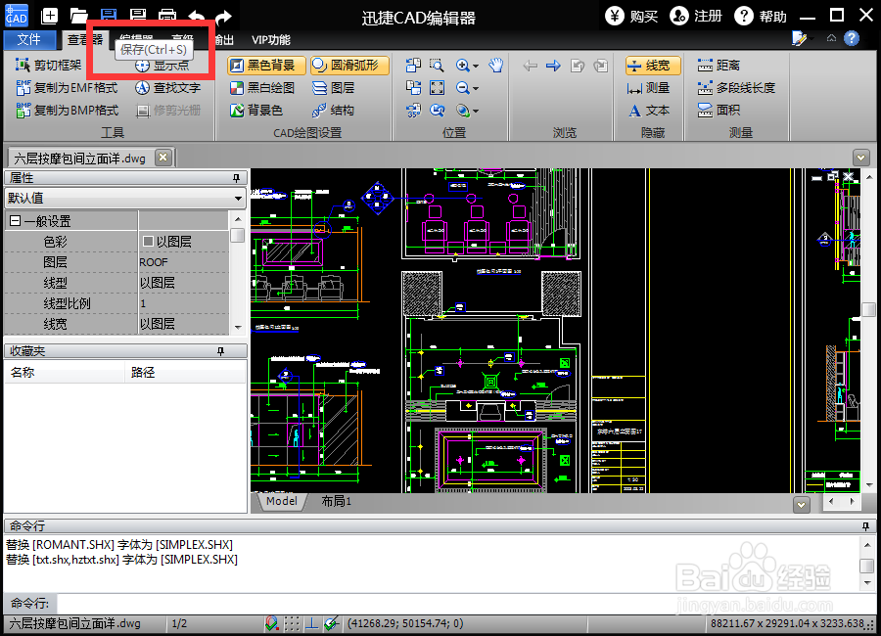Select the pan hand tool

pos(495,66)
